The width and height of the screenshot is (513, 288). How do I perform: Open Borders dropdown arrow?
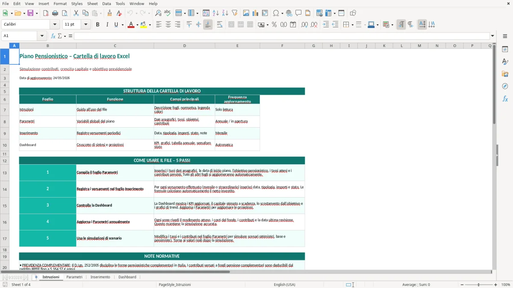tap(353, 25)
